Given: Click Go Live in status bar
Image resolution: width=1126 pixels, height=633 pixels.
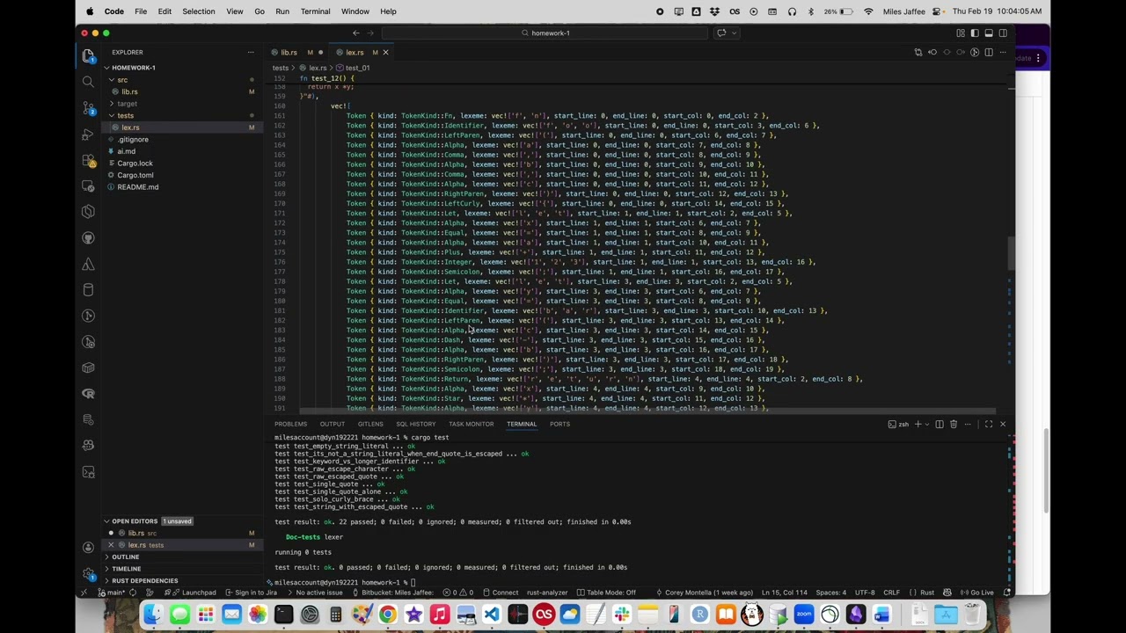Looking at the screenshot, I should click(x=977, y=593).
